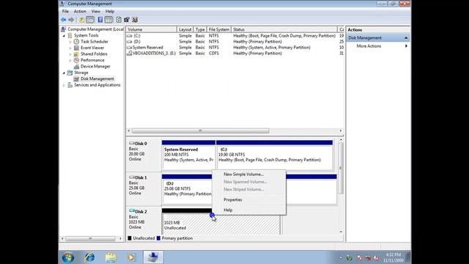Screen dimensions: 469x264
Task: Click the Task Scheduler clock icon
Action: [x=76, y=42]
